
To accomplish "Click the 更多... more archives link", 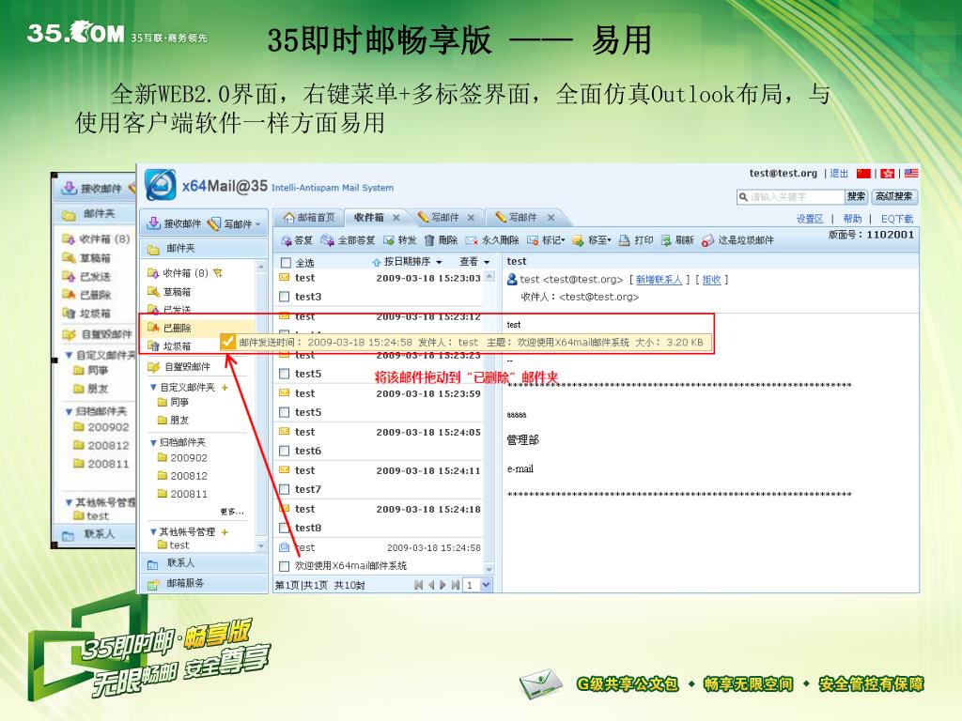I will [232, 512].
